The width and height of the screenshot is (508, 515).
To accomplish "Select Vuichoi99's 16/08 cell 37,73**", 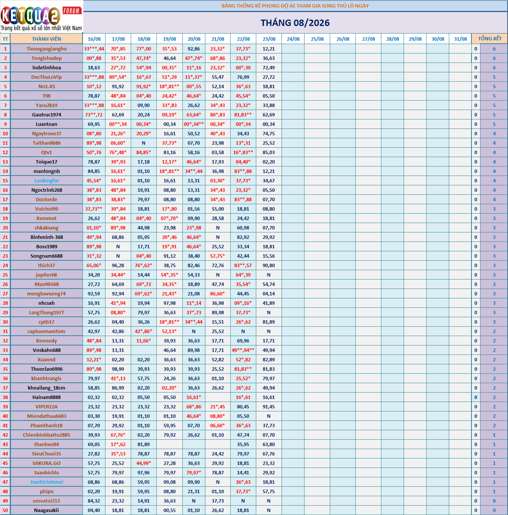I will 94,209.
